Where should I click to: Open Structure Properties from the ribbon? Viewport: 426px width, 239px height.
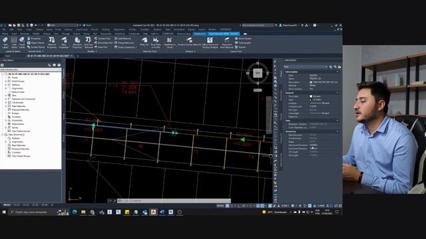pyautogui.click(x=77, y=42)
